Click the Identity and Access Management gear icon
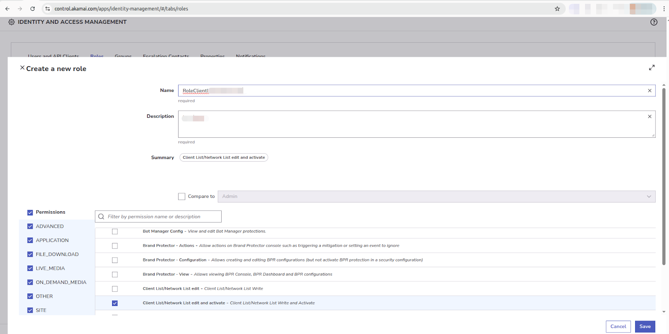This screenshot has width=669, height=334. [11, 22]
